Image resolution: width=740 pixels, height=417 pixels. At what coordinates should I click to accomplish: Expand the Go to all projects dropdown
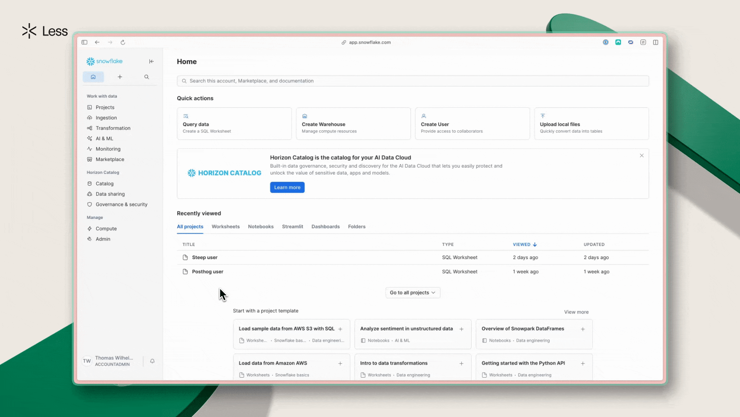(x=412, y=293)
